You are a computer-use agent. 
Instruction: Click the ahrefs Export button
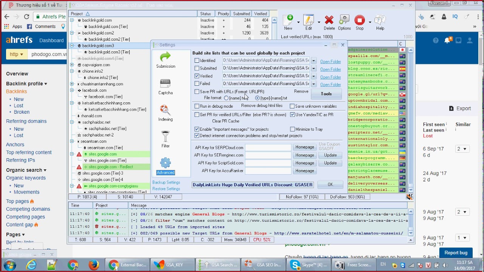460,108
